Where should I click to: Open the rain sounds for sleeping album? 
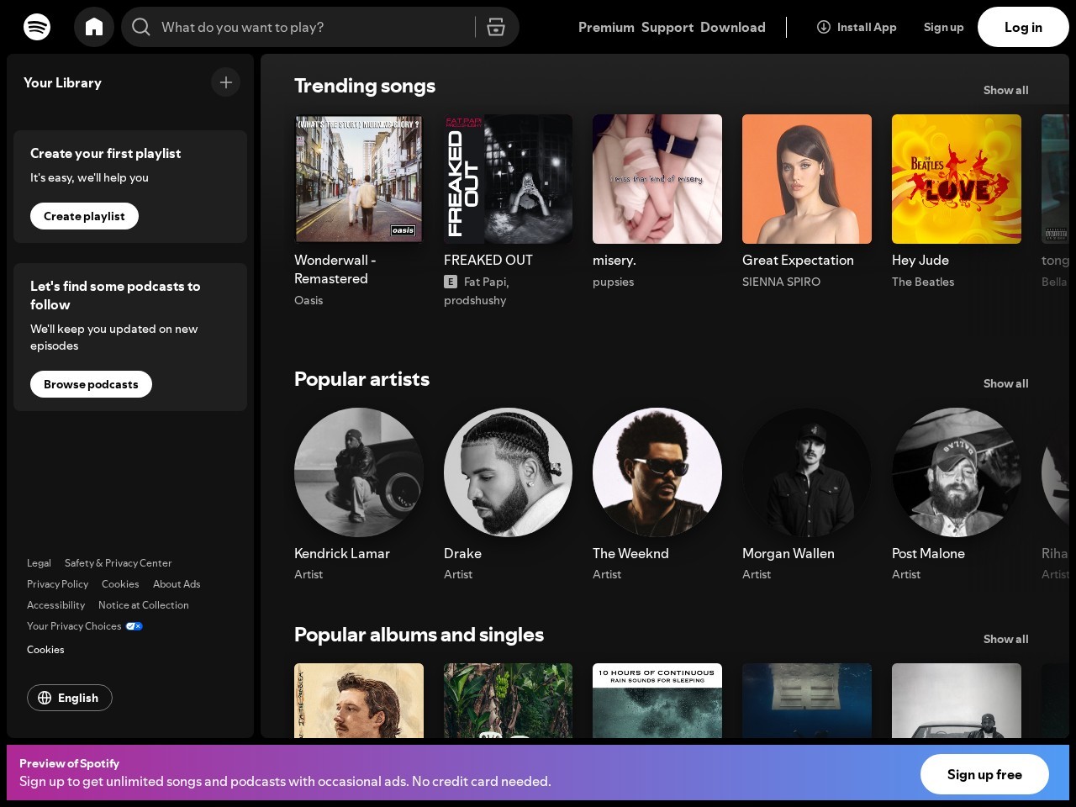coord(657,700)
